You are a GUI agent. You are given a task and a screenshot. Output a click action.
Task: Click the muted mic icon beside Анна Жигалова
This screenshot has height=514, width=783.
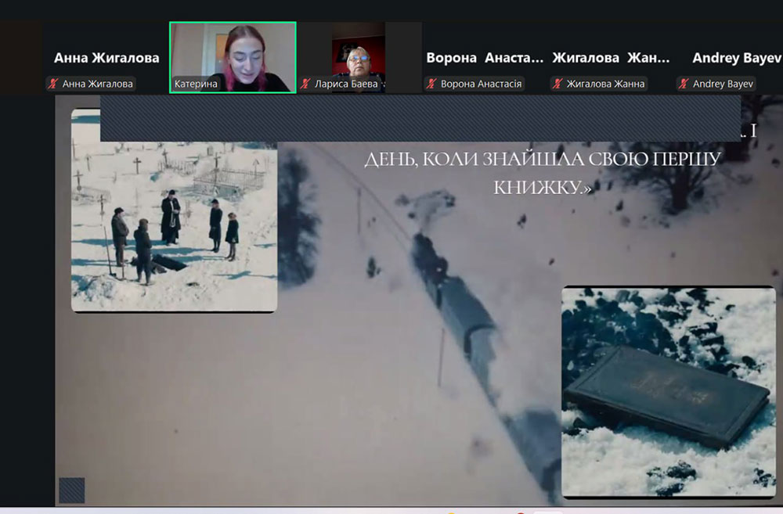(54, 84)
